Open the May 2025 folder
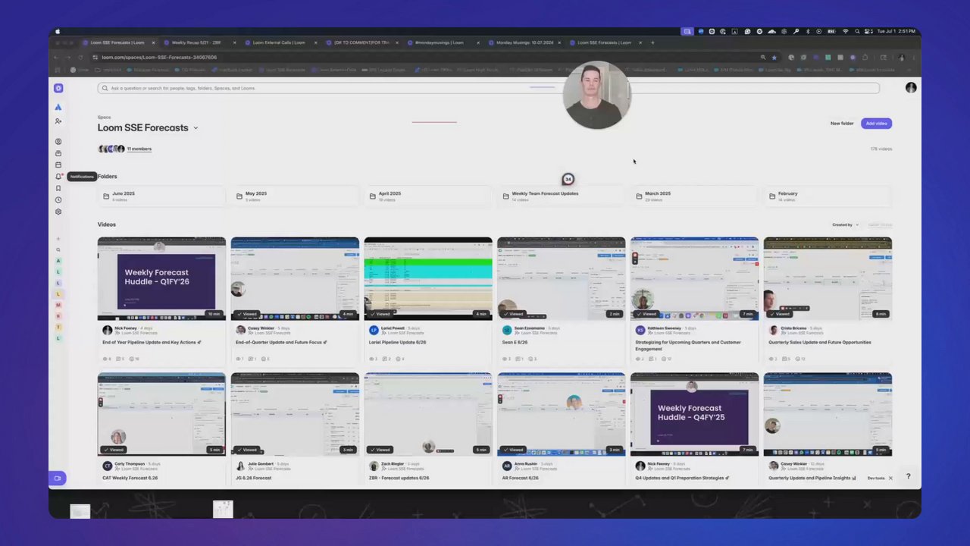This screenshot has width=970, height=546. coord(295,196)
